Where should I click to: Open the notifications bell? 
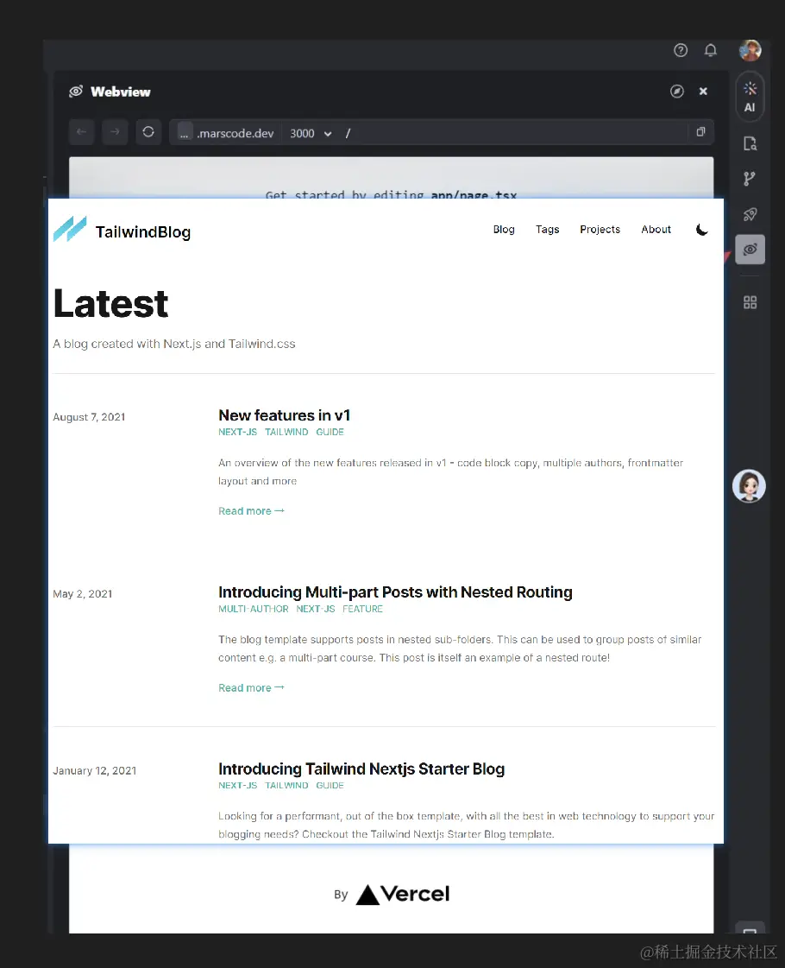pos(711,51)
